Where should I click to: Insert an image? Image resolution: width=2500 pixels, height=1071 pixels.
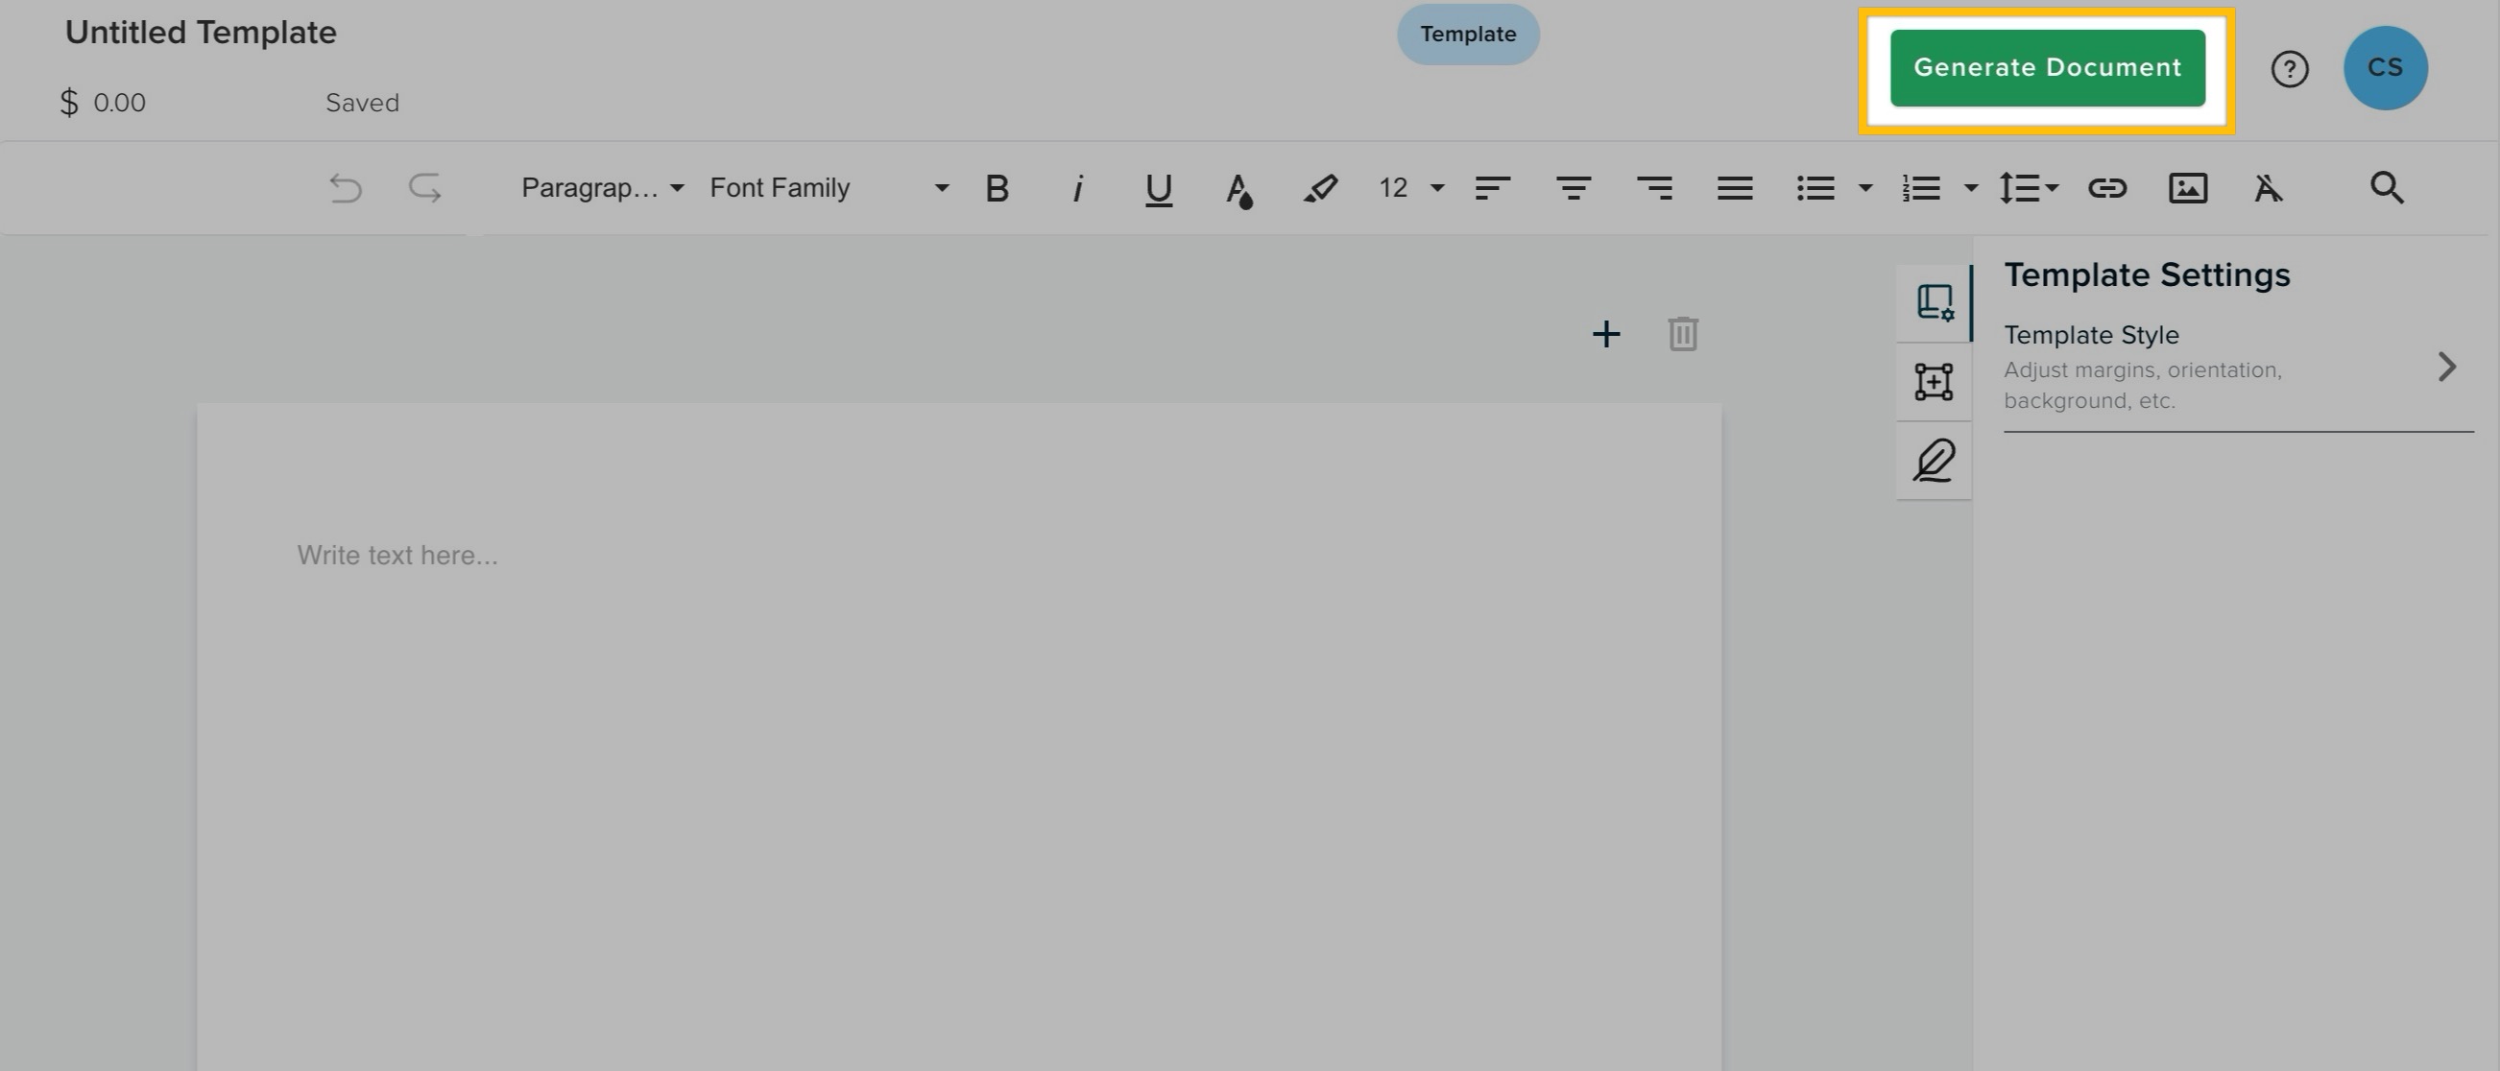point(2187,188)
